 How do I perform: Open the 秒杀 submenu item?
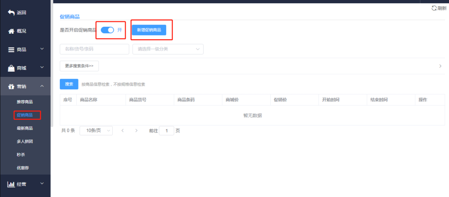click(x=21, y=155)
